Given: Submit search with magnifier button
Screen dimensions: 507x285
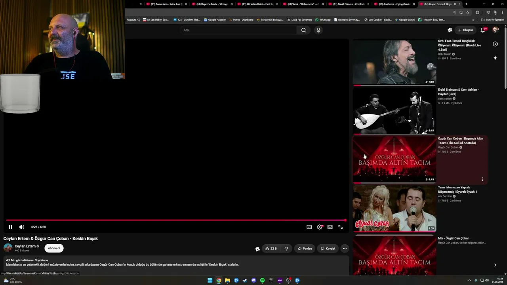Looking at the screenshot, I should [303, 30].
